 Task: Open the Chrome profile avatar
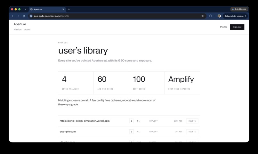point(219,16)
